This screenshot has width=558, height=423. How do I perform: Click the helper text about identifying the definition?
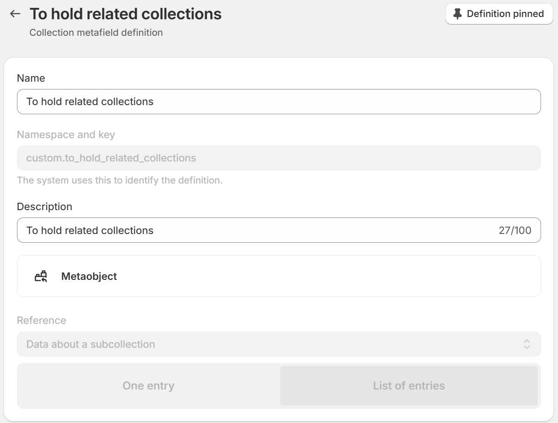pos(120,180)
